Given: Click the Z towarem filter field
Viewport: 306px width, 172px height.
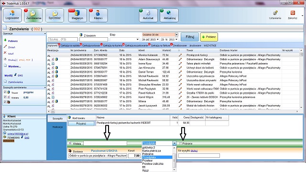Looking at the screenshot, I should coord(94,39).
